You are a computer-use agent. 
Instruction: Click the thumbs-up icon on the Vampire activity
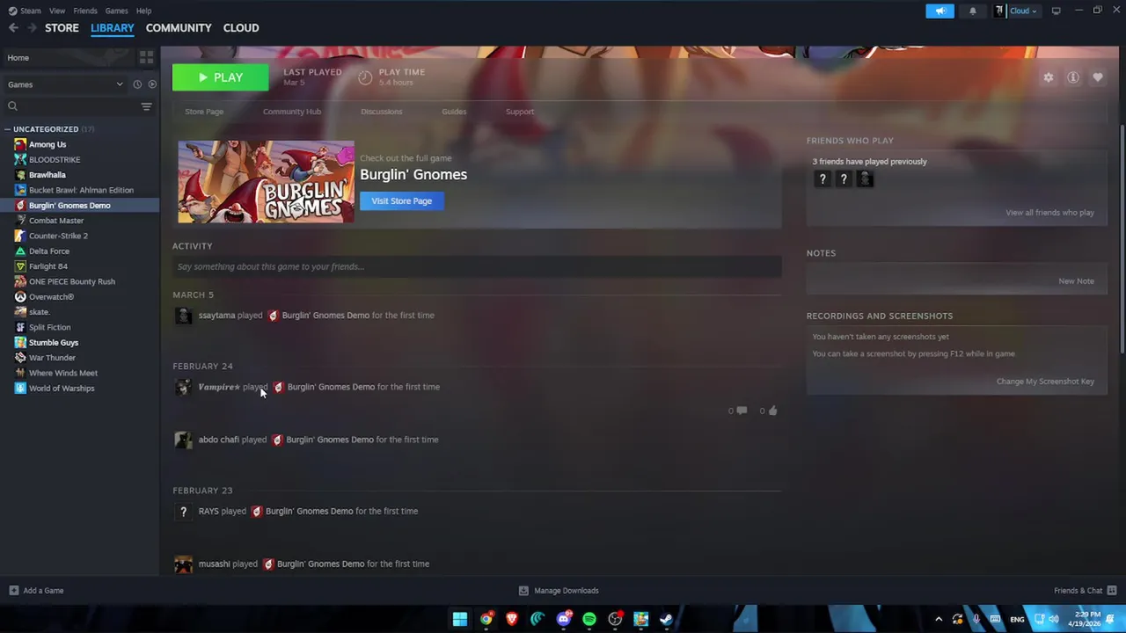(772, 411)
